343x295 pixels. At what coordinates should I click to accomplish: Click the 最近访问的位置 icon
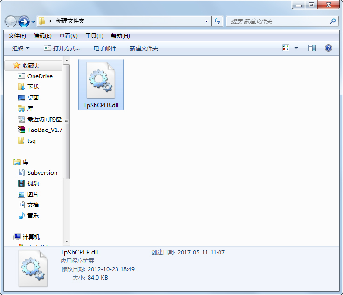tap(21, 119)
